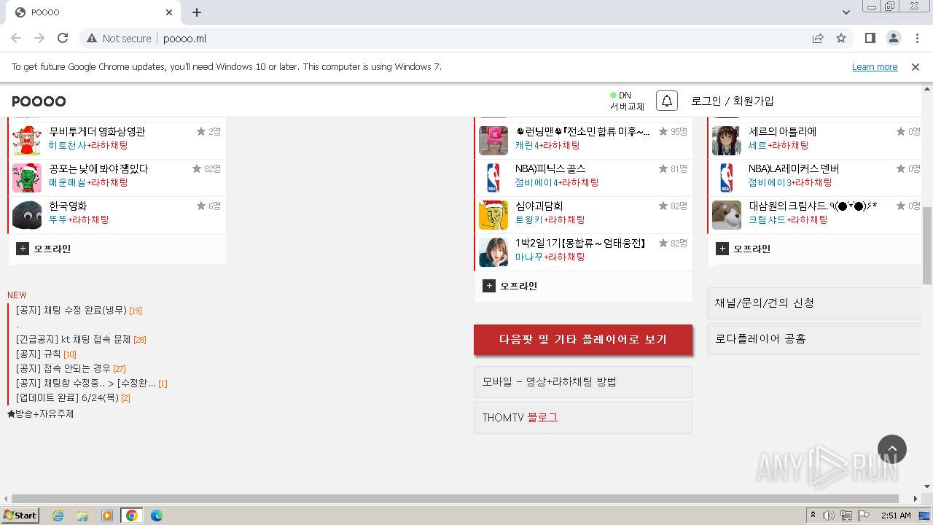Go back using browser back arrow
This screenshot has height=525, width=933.
click(16, 38)
